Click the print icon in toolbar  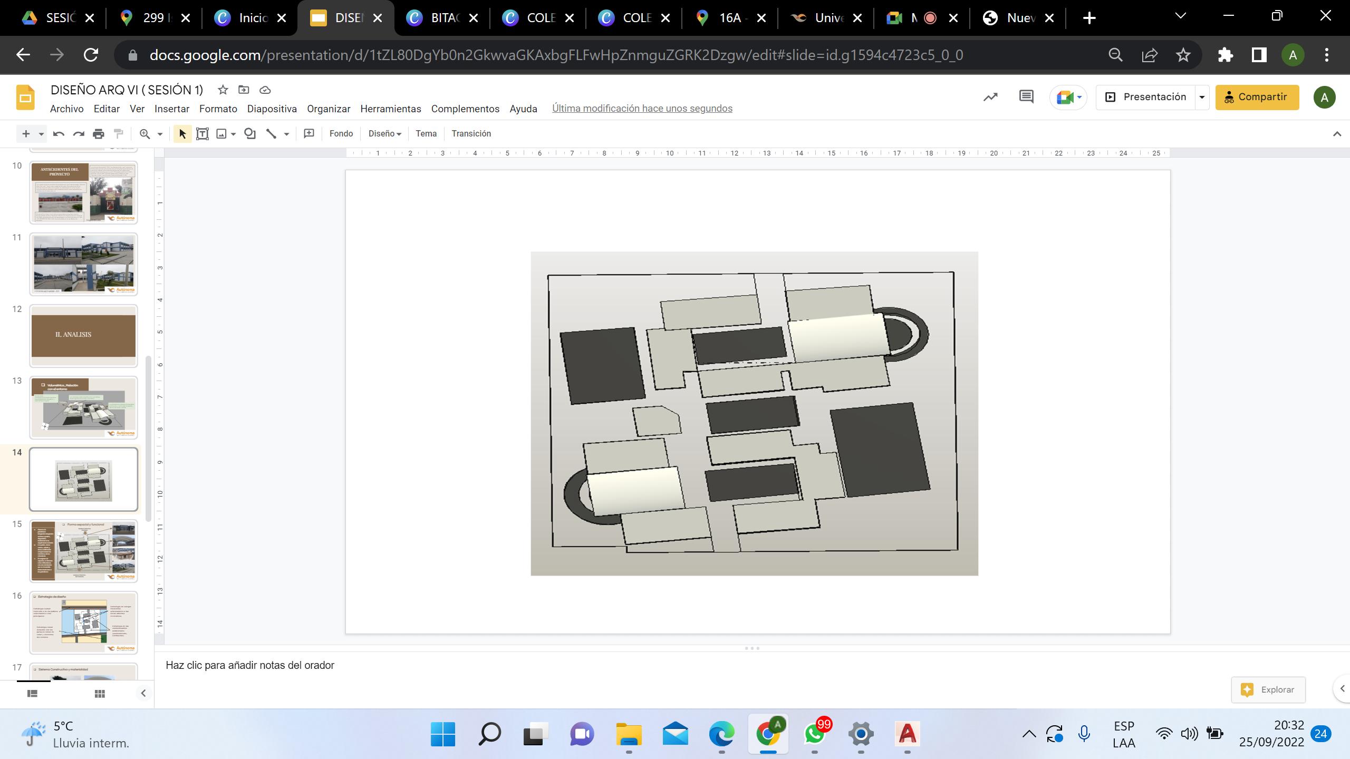point(99,134)
